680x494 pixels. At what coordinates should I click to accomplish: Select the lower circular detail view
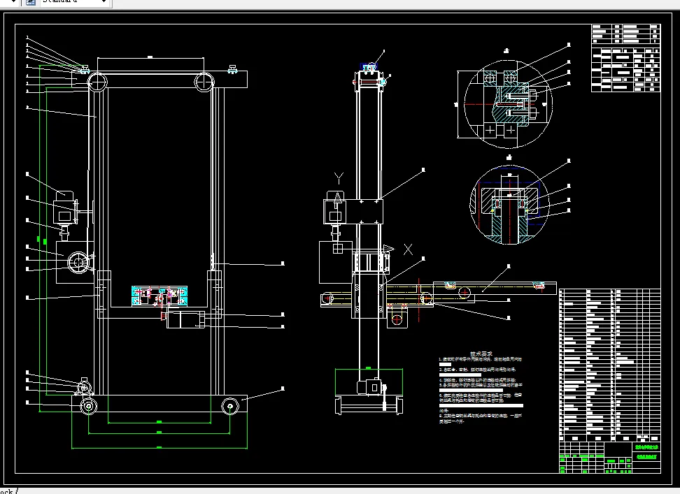coord(509,204)
